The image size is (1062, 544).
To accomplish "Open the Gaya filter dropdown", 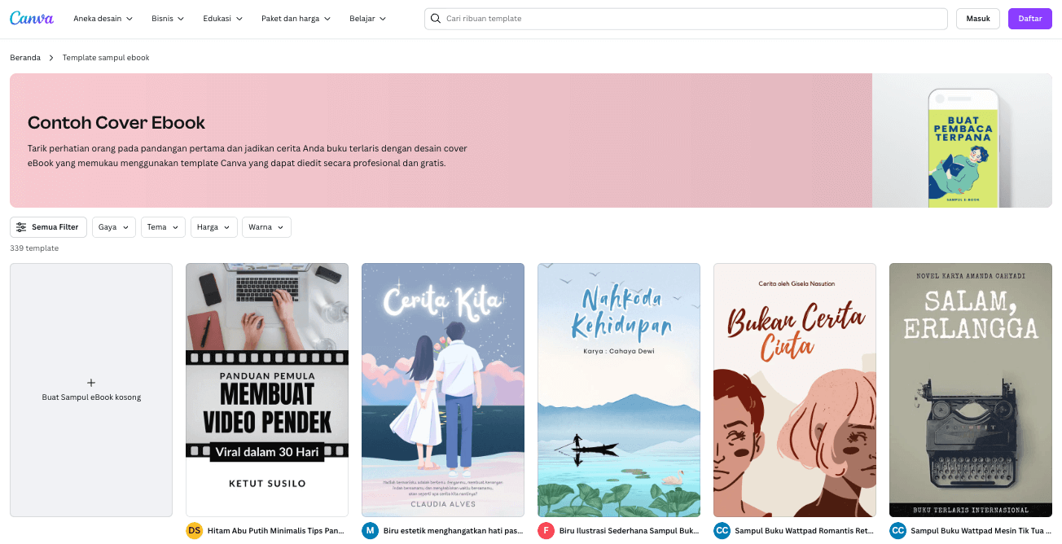I will [113, 227].
